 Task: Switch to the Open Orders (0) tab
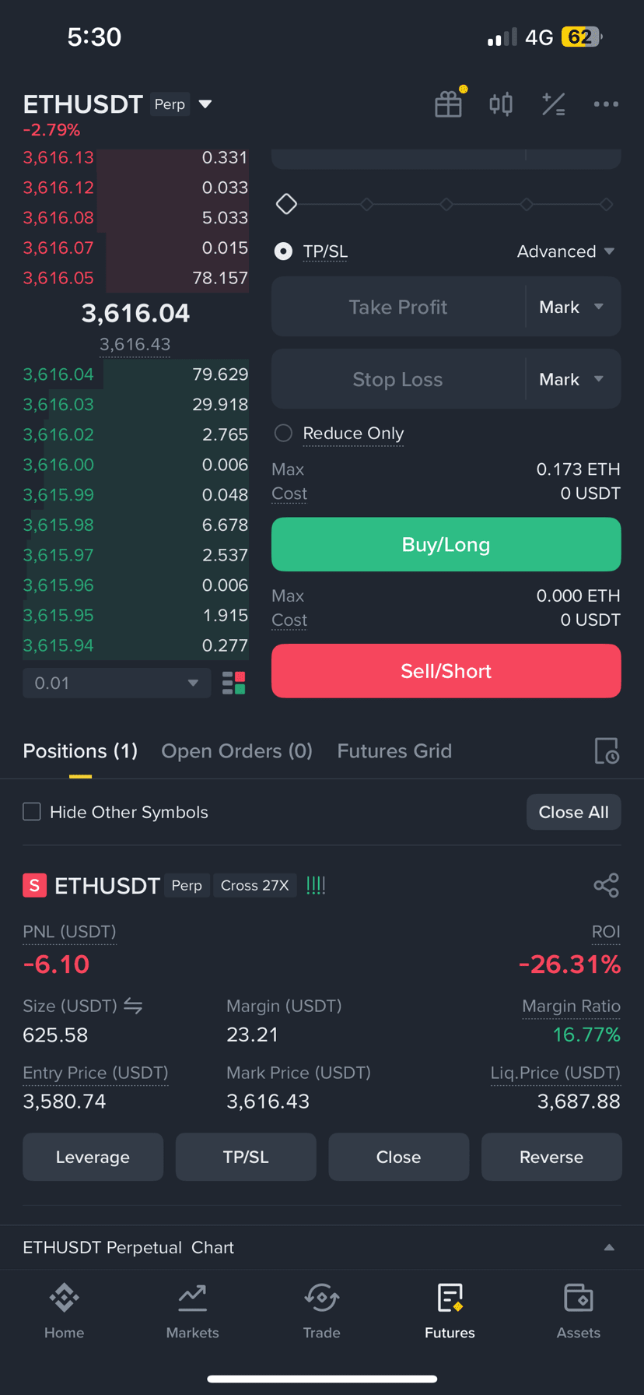click(x=236, y=750)
